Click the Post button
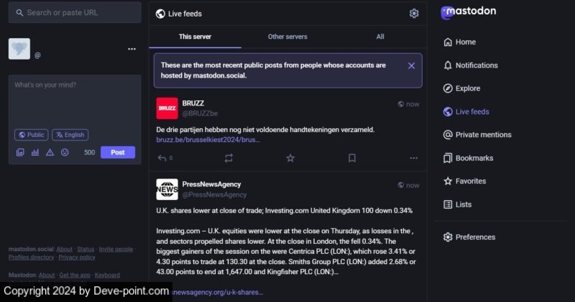The image size is (575, 302). (x=118, y=152)
